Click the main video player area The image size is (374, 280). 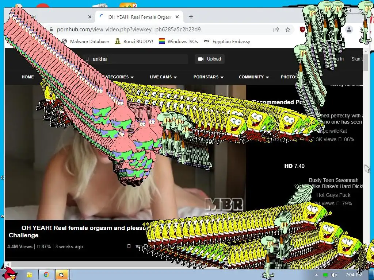[126, 152]
